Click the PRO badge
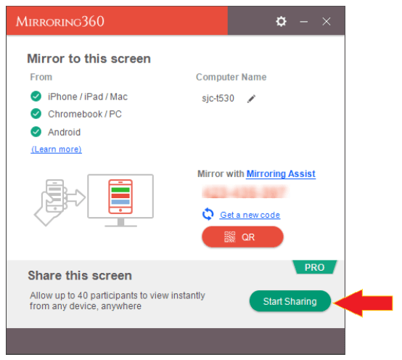 tap(315, 267)
